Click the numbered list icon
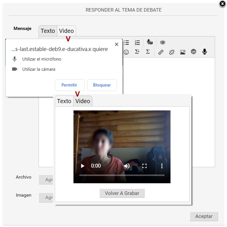The width and height of the screenshot is (227, 227). (x=137, y=43)
